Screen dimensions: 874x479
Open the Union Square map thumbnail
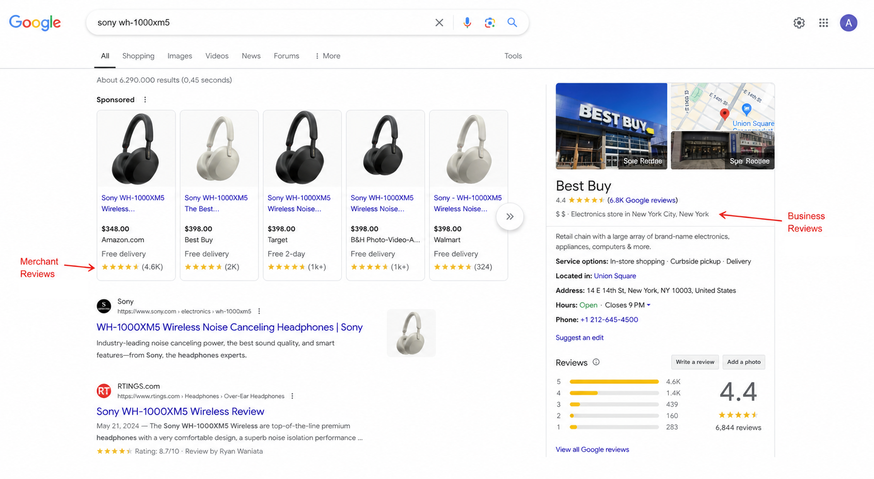[x=722, y=106]
